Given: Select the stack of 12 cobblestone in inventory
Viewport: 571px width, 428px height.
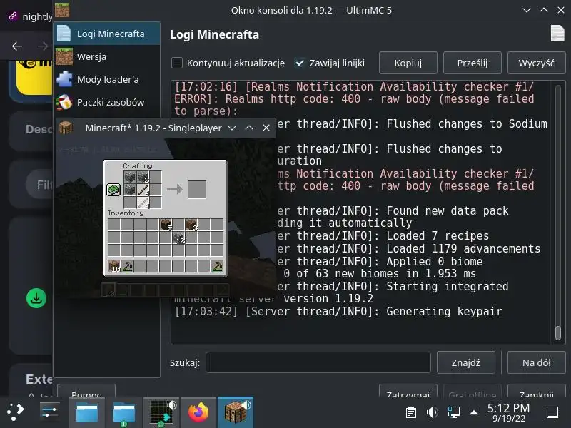Looking at the screenshot, I should [178, 238].
